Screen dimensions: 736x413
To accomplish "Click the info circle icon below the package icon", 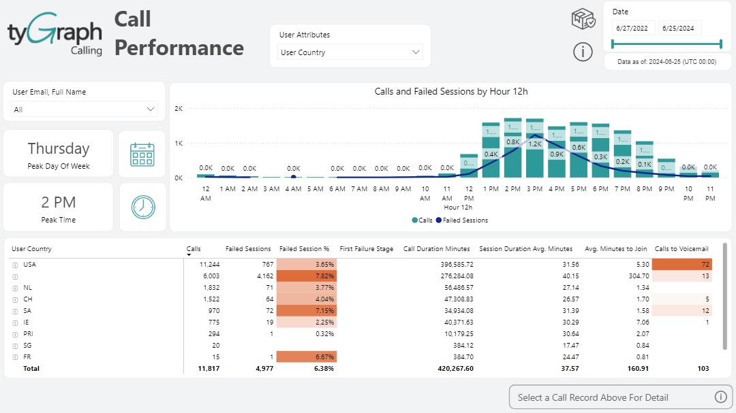I will pos(583,52).
